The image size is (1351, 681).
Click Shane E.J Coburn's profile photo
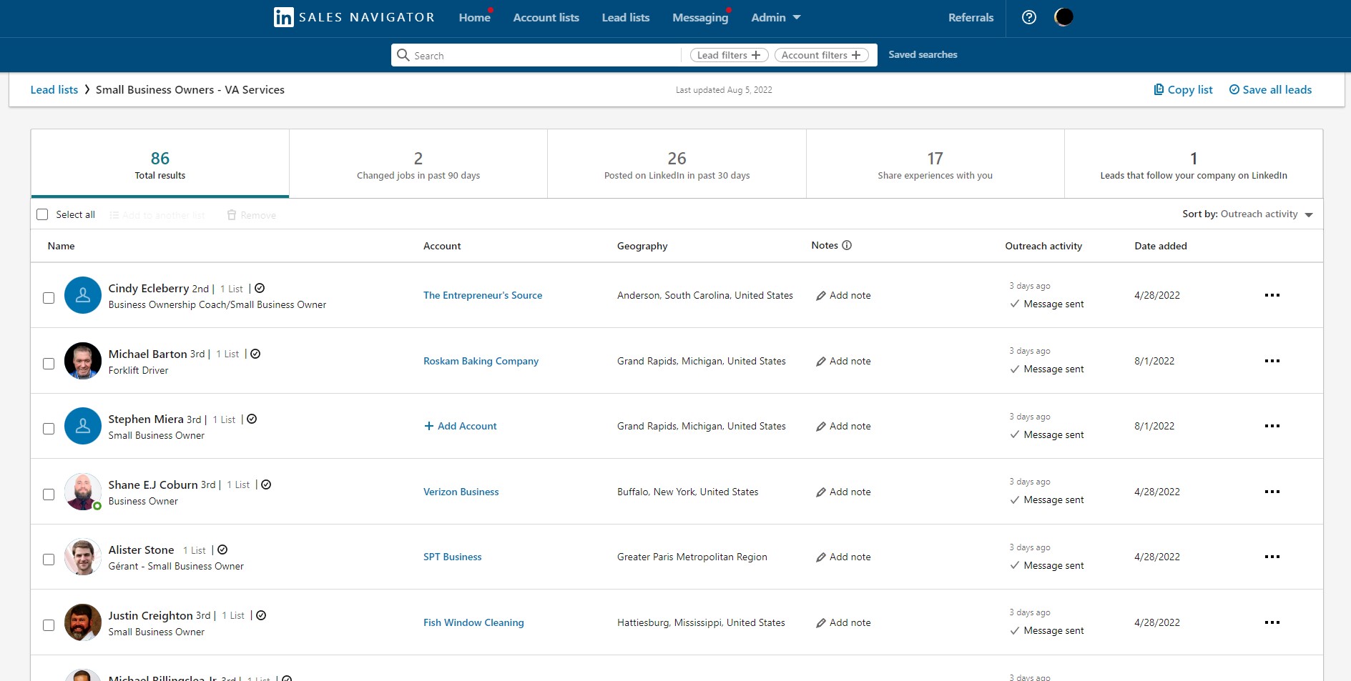coord(83,492)
